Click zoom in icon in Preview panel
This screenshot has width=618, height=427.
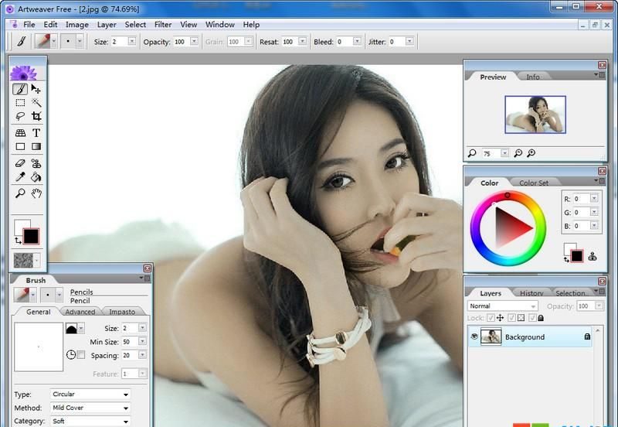531,153
